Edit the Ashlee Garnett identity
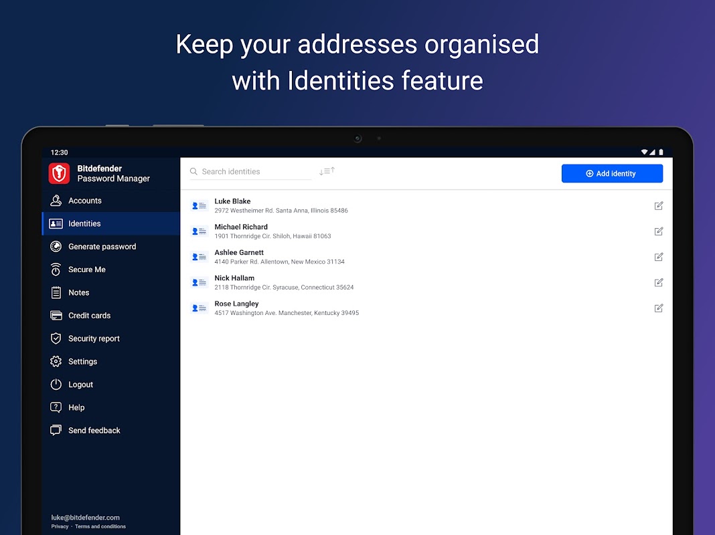Screen dimensions: 715x535 tap(659, 257)
